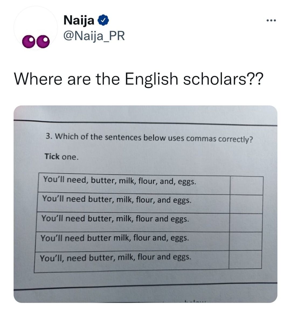Click the sentence "You'll, need butter, milk, flour and eggs."
Viewport: 291px width, 311px height.
pyautogui.click(x=116, y=258)
